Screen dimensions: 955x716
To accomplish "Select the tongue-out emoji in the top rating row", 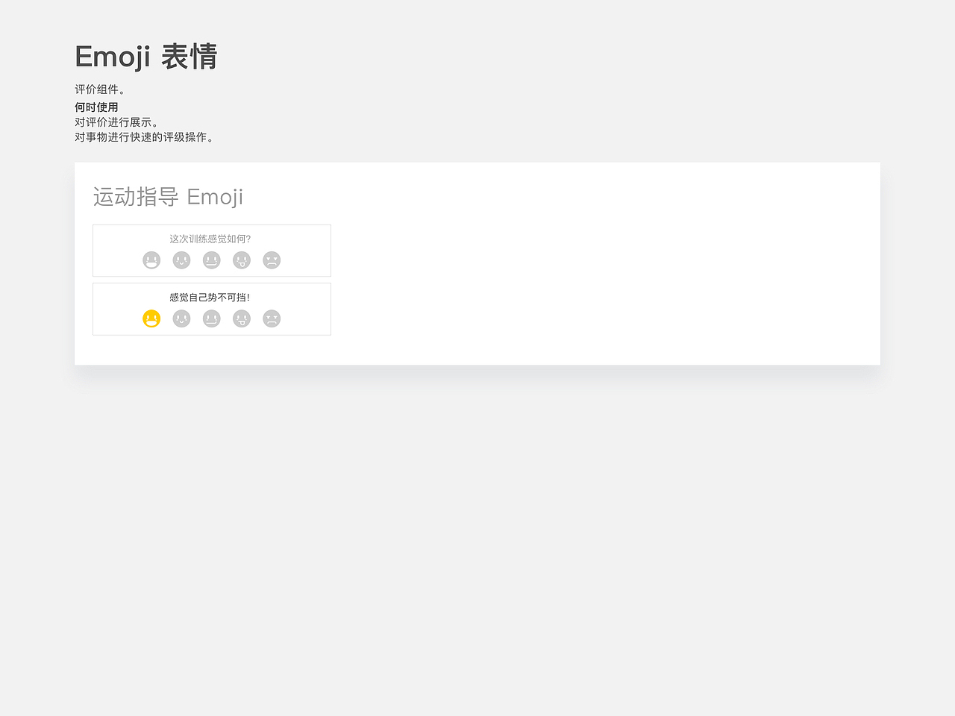I will coord(241,260).
